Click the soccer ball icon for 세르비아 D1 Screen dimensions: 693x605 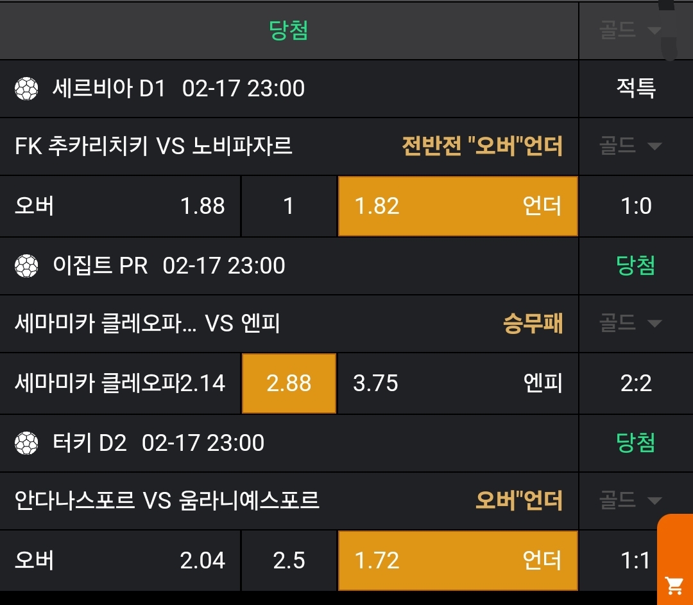point(27,89)
